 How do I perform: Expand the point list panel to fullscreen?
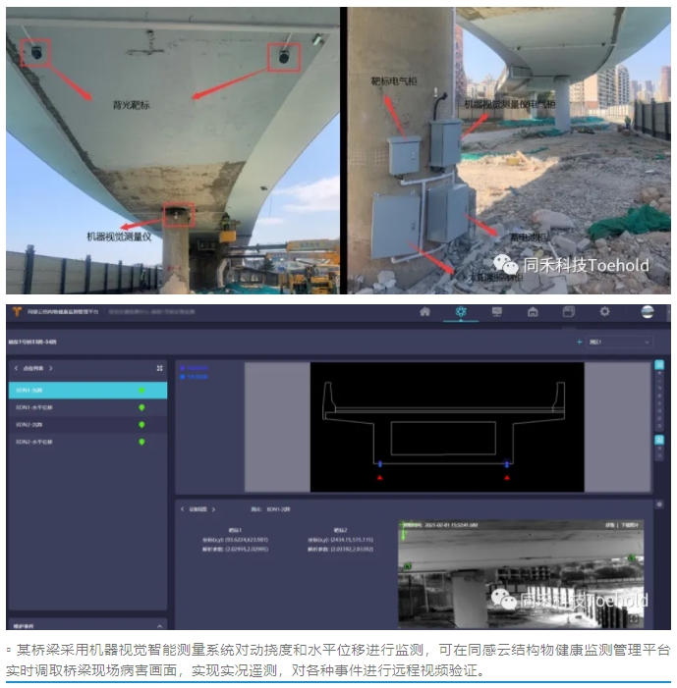point(159,368)
